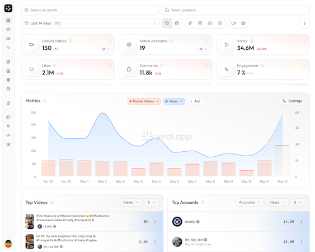The width and height of the screenshot is (315, 252).
Task: Filter by Facebook platform icon
Action: (x=220, y=23)
